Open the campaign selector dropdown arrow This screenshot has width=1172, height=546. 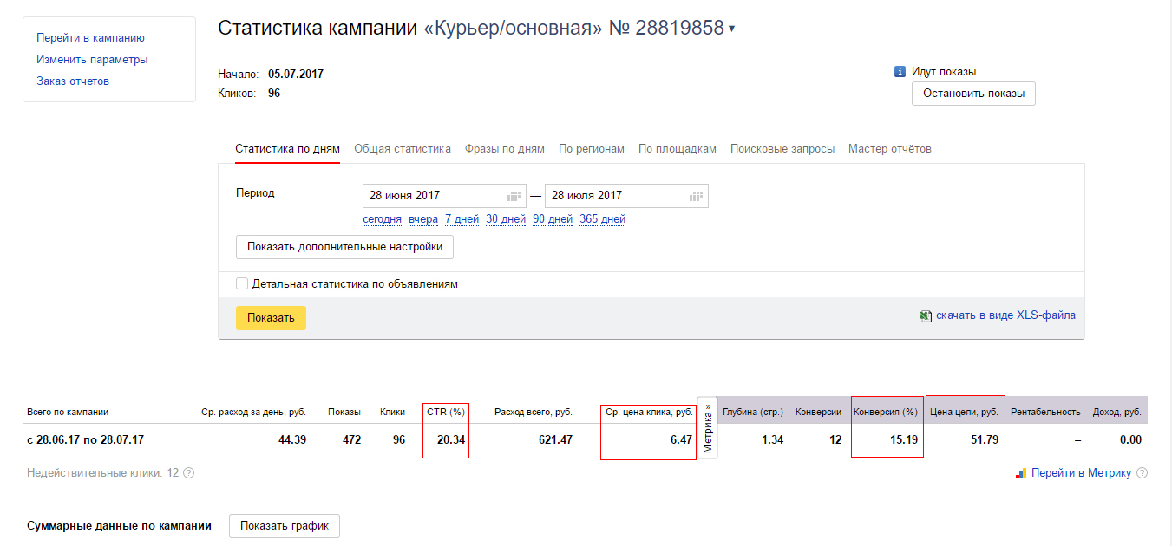731,29
